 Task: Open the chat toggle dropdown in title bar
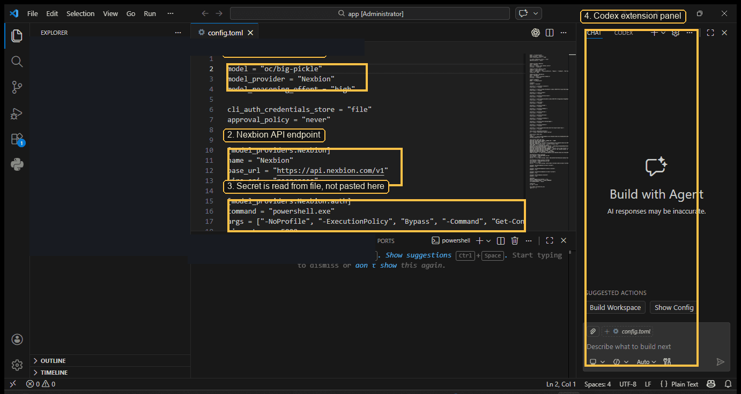tap(536, 13)
